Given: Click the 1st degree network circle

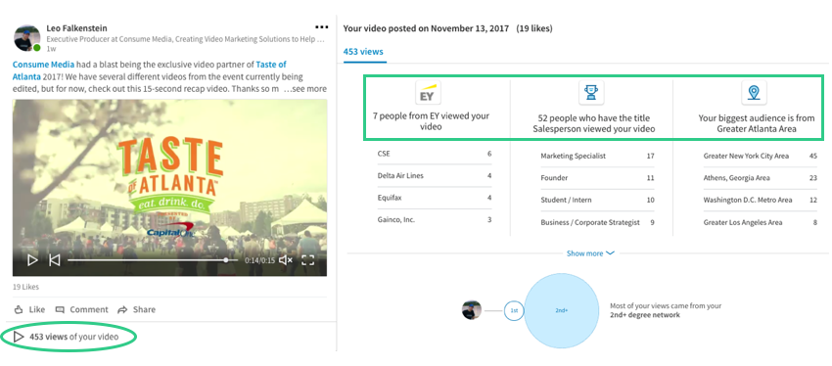Looking at the screenshot, I should coord(514,310).
